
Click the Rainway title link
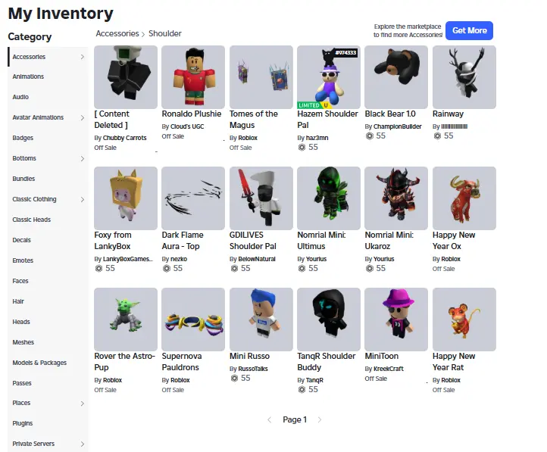(448, 114)
